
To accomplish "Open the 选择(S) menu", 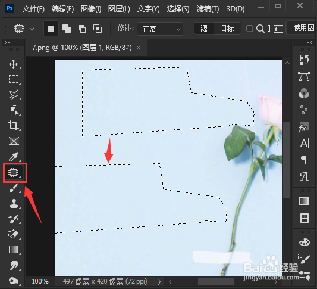I will 178,9.
